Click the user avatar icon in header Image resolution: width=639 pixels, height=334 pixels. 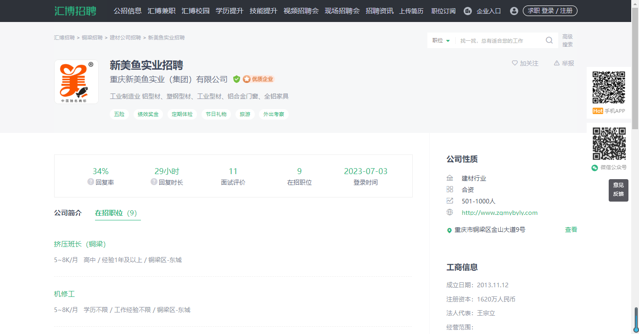[514, 11]
